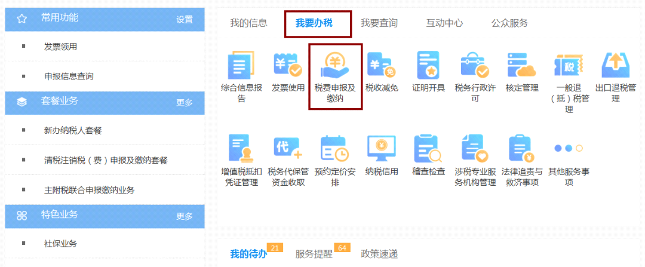Open 税费申报及缴纳 icon
The width and height of the screenshot is (645, 267).
(x=335, y=66)
